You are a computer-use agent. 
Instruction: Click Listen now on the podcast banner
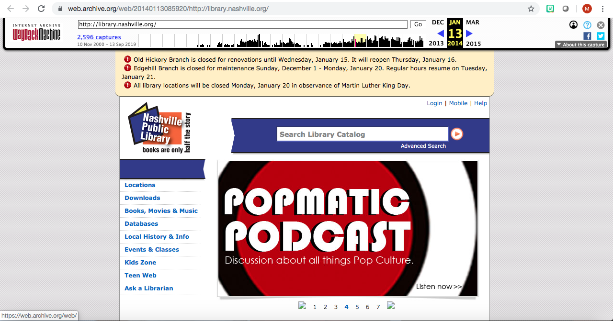pos(439,287)
